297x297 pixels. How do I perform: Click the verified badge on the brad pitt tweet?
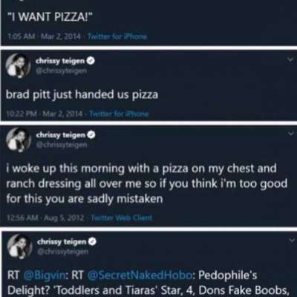[91, 61]
